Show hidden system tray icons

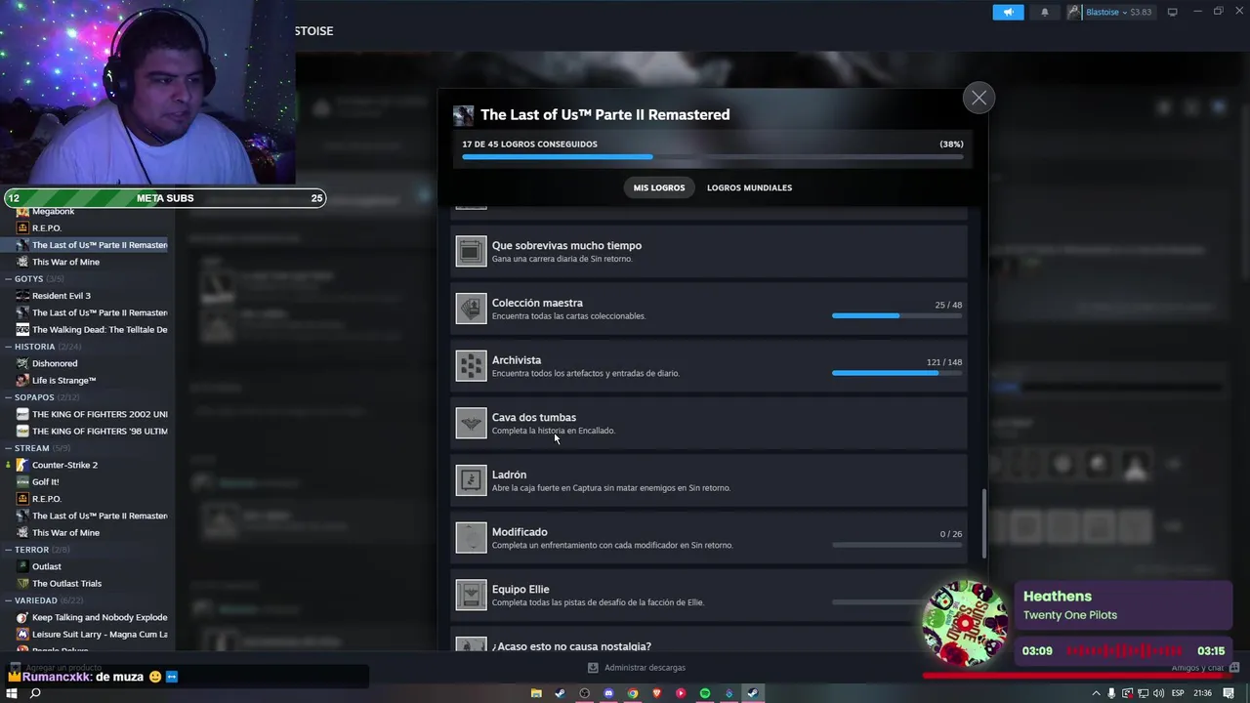[x=1096, y=693]
